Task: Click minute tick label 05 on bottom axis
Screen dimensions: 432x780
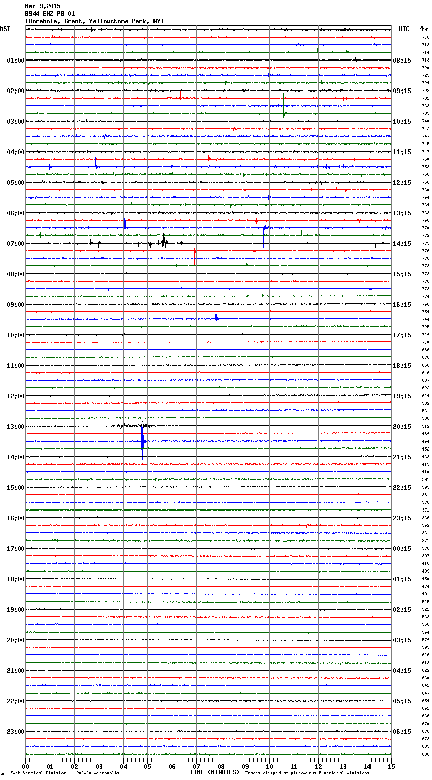Action: (147, 766)
